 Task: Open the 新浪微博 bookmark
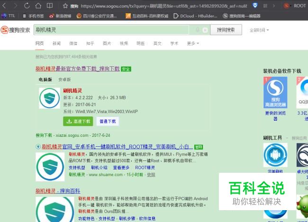tap(60, 16)
